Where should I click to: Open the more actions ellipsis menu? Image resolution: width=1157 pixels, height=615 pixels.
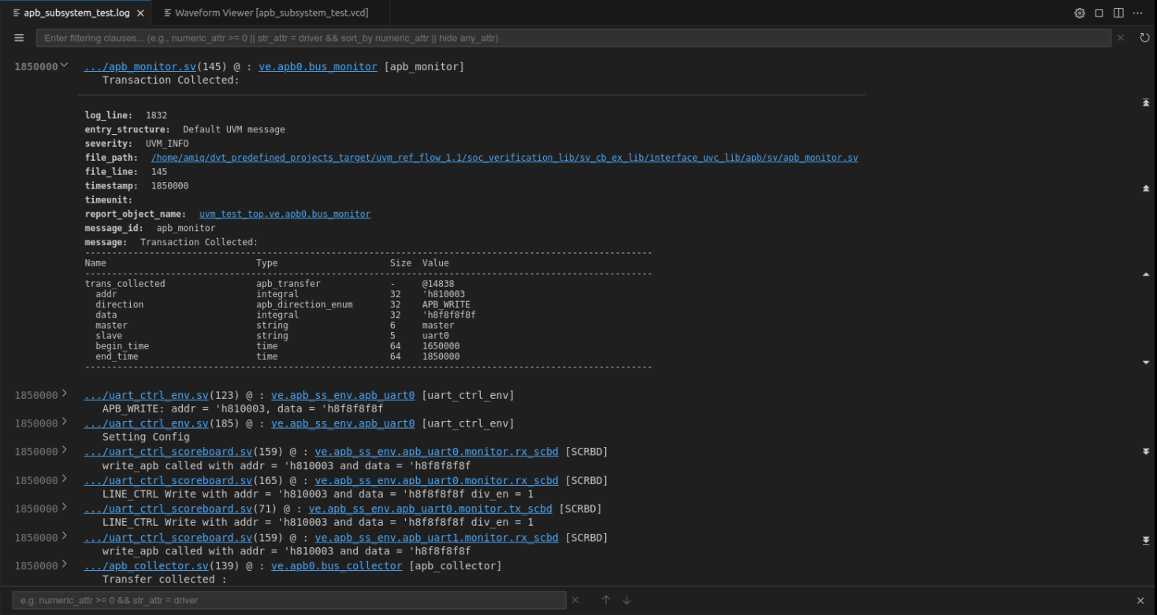point(1138,13)
